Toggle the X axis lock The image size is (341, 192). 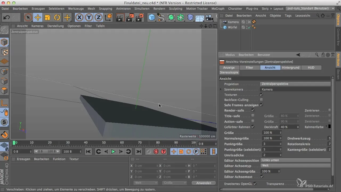(79, 18)
